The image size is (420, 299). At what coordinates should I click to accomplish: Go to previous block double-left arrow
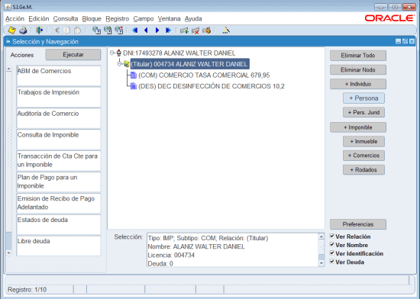[135, 31]
